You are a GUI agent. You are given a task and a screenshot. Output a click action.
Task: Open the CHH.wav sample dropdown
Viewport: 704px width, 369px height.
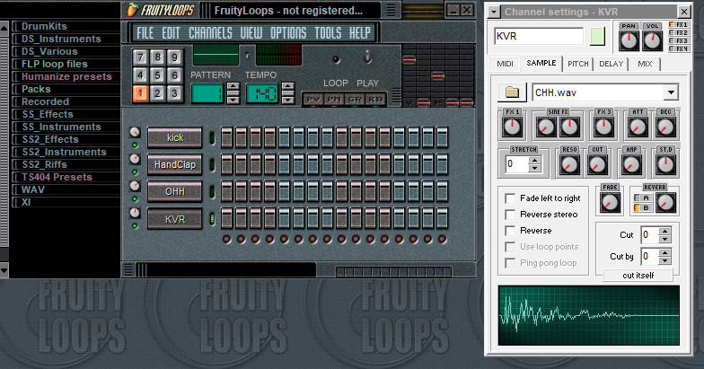671,92
